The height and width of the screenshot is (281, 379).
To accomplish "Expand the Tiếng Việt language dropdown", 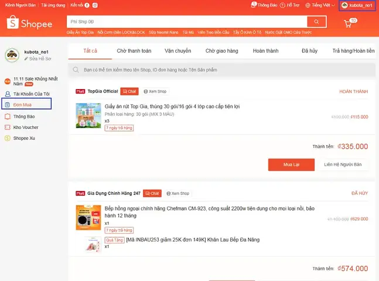I will (320, 5).
